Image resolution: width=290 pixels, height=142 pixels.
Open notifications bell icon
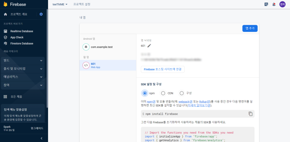point(274,4)
